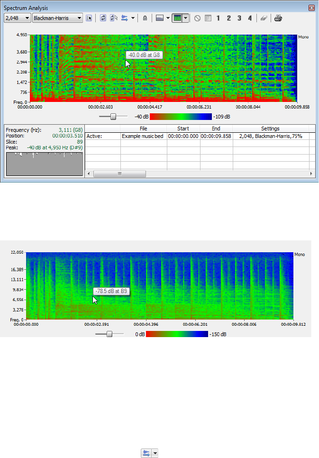Open the Spectrum Analysis settings icon

pyautogui.click(x=89, y=18)
